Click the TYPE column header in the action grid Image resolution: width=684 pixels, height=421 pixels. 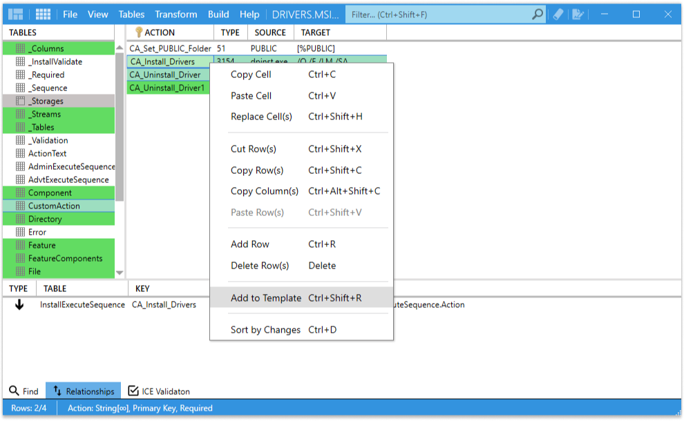(230, 32)
